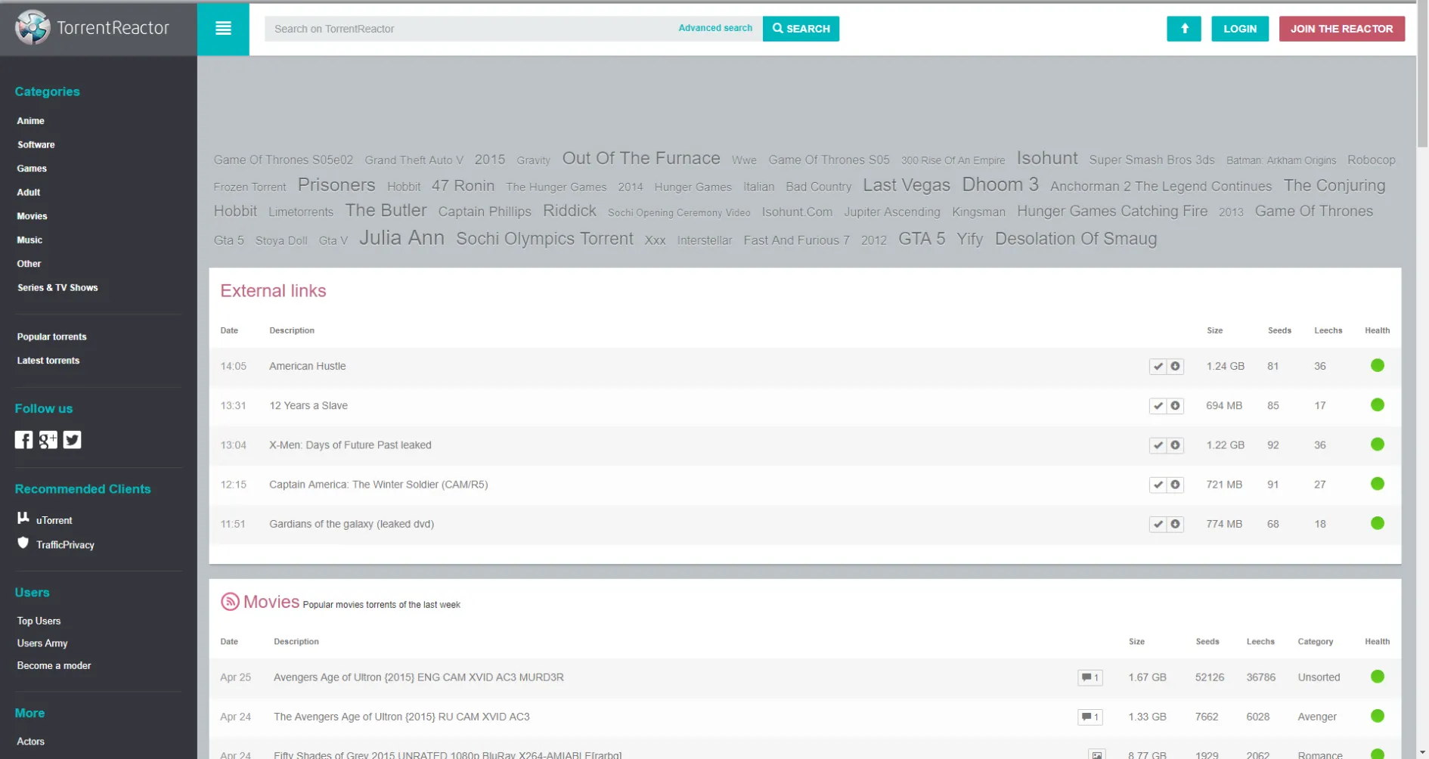Image resolution: width=1429 pixels, height=759 pixels.
Task: Open the Twitter icon under Follow us
Action: point(72,439)
